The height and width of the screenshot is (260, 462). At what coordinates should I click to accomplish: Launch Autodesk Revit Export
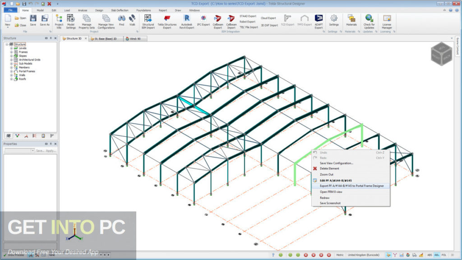pos(186,22)
